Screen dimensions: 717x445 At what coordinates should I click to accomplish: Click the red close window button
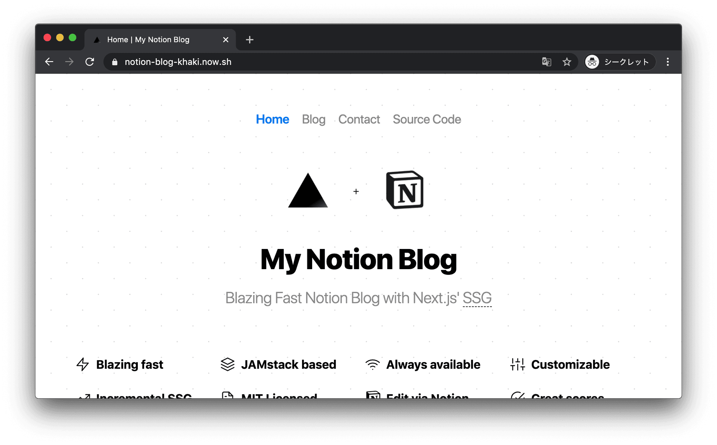coord(47,38)
